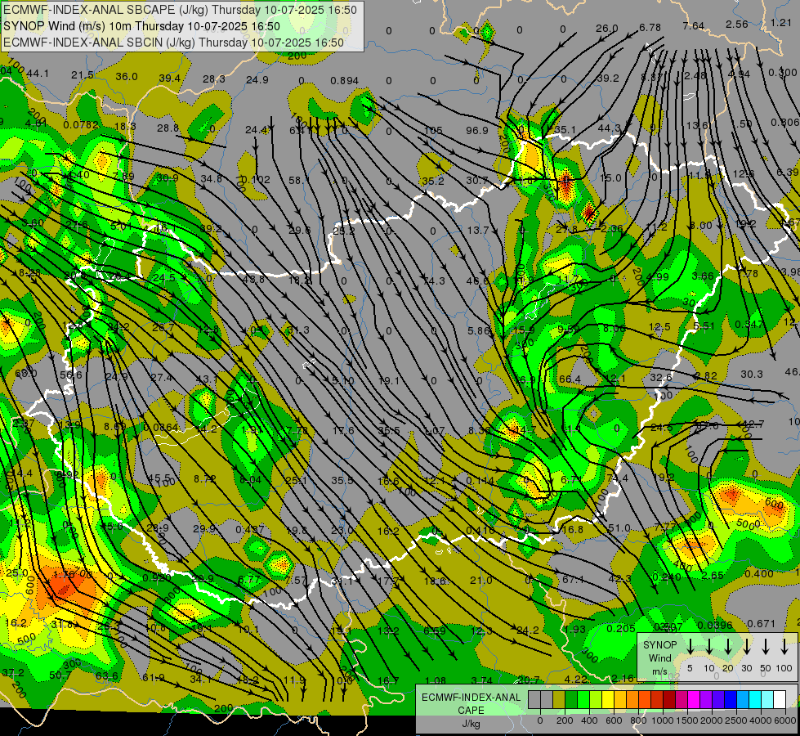
Task: Click the '1500' tick label on CAPE scale
Action: click(687, 720)
